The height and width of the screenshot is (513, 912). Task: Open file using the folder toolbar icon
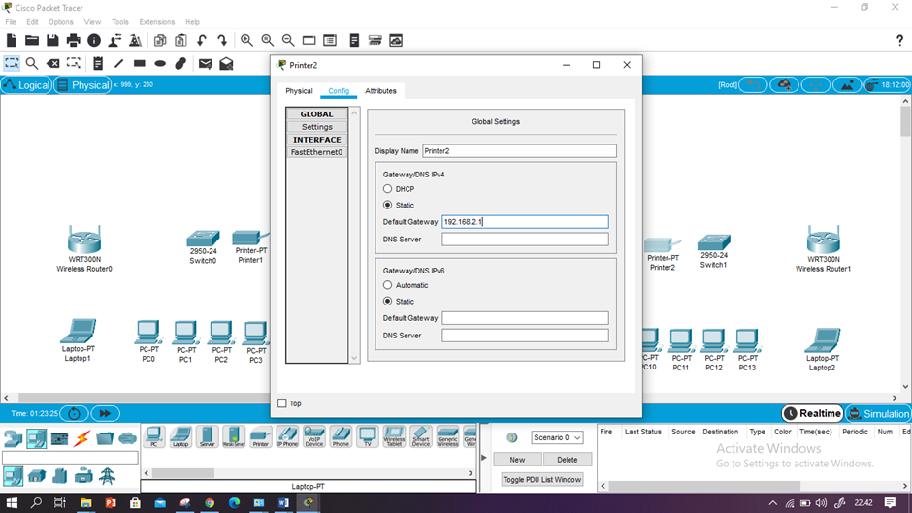(32, 40)
